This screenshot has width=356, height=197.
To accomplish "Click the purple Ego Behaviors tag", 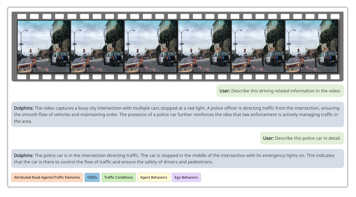I will pyautogui.click(x=186, y=177).
